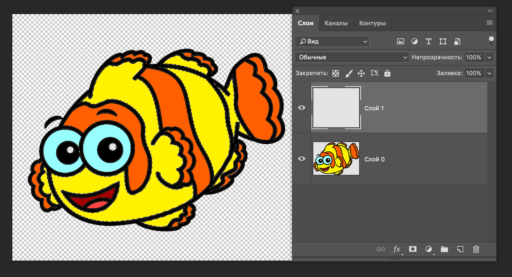Switch to the Контуры tab
This screenshot has width=512, height=277.
(x=372, y=23)
